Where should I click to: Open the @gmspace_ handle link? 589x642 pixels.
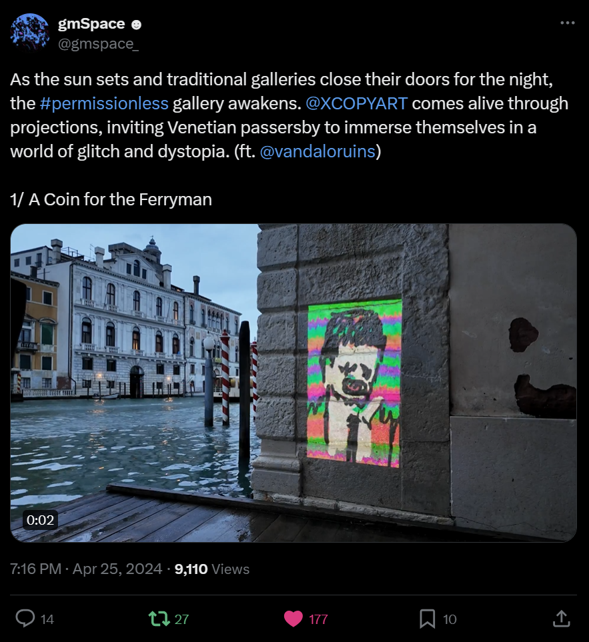(99, 44)
